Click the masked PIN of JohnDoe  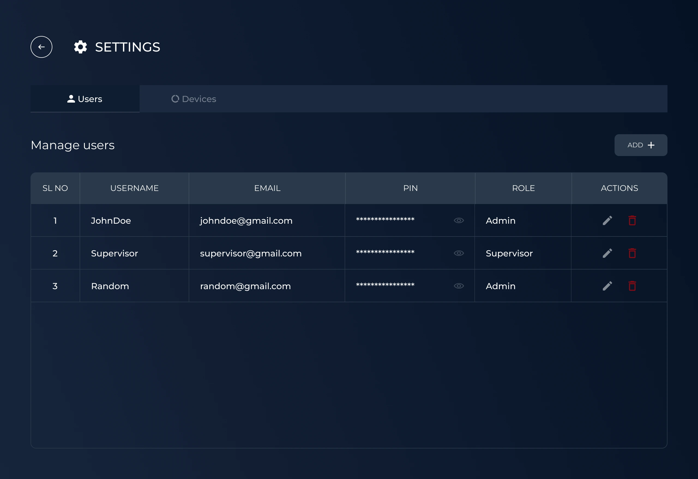pyautogui.click(x=385, y=220)
